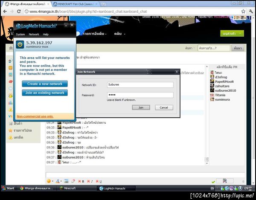
Task: Click the Network ID input field
Action: 140,85
